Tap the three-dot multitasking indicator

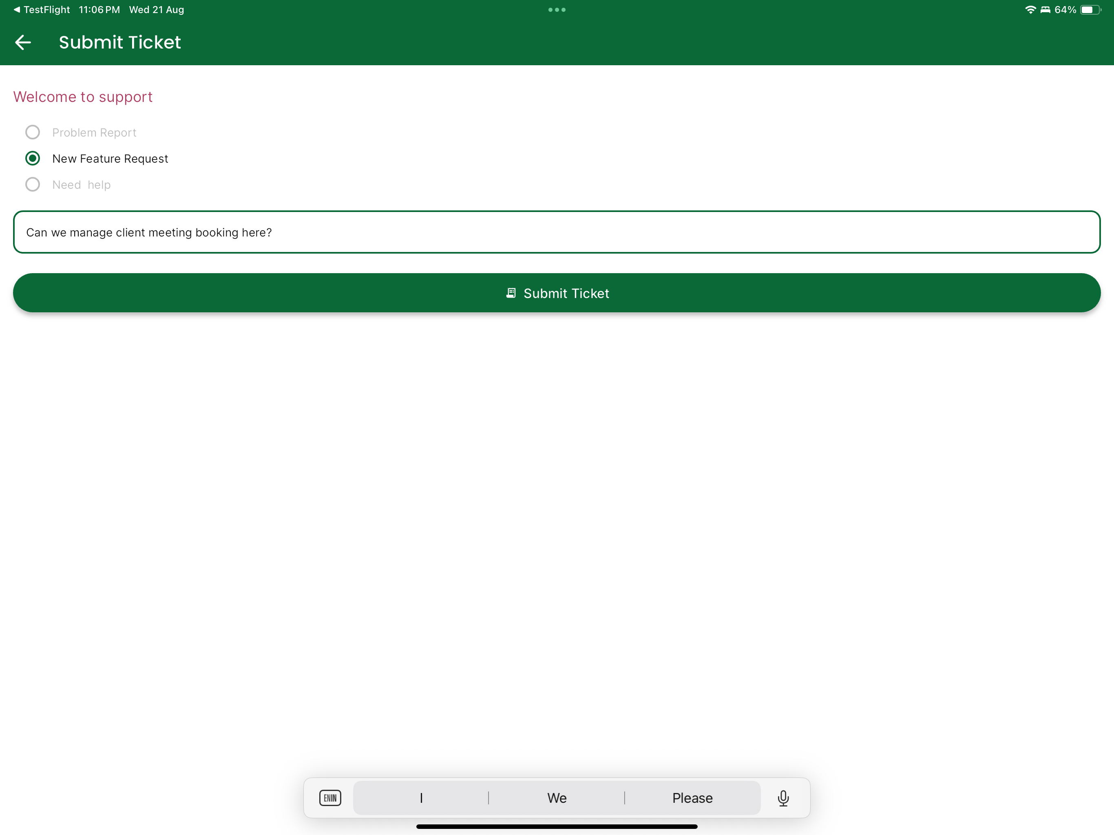pyautogui.click(x=557, y=9)
